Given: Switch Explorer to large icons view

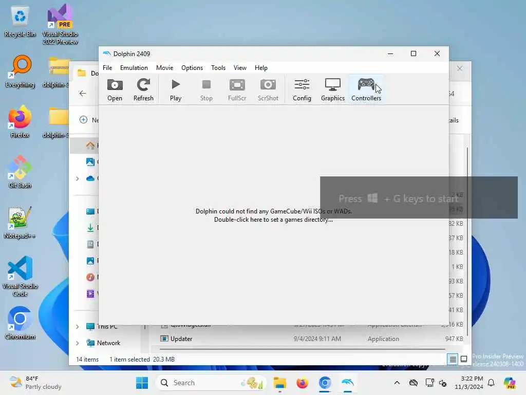Looking at the screenshot, I should (464, 360).
